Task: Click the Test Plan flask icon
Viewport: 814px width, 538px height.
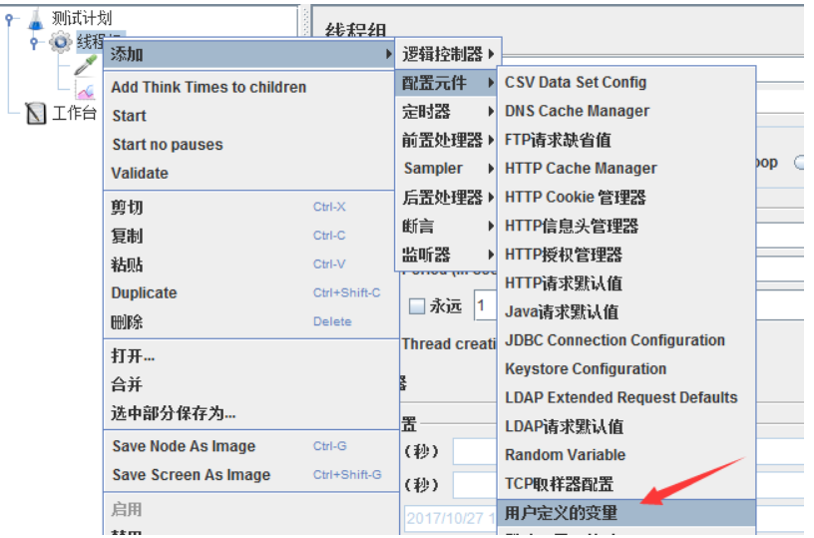Action: pyautogui.click(x=36, y=19)
